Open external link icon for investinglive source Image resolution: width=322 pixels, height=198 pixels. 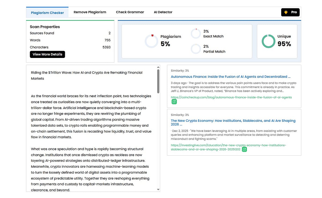click(244, 149)
